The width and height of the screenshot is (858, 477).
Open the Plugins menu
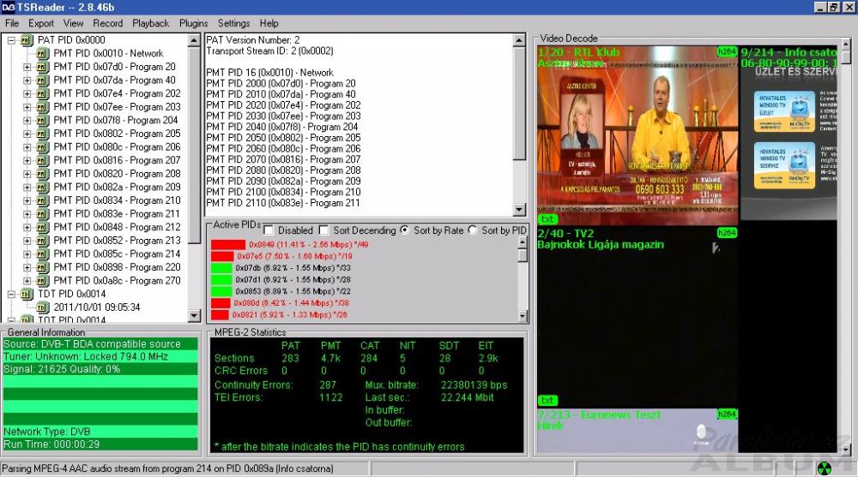[x=194, y=23]
